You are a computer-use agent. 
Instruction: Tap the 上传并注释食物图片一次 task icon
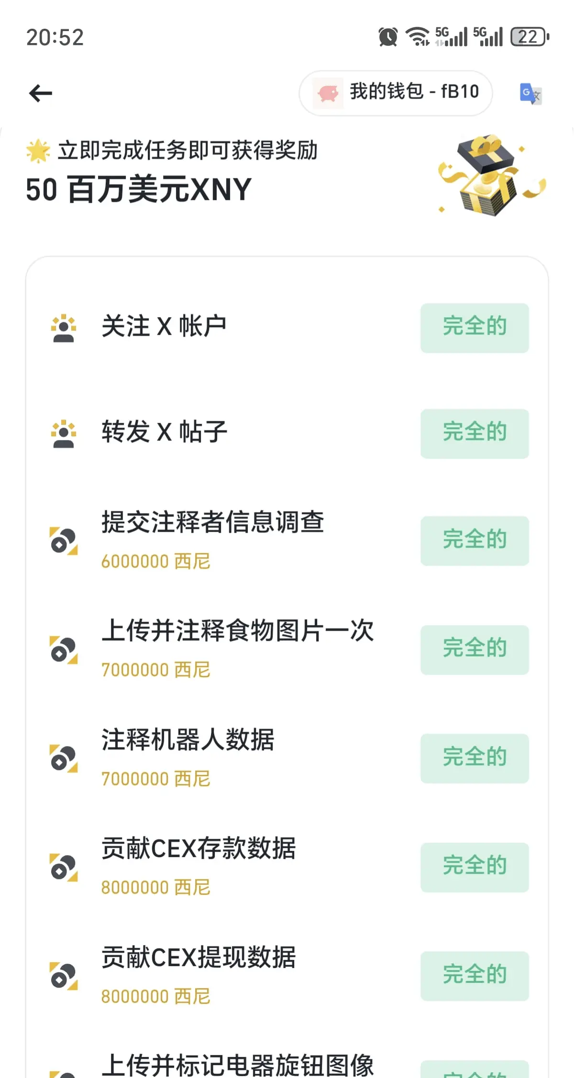point(64,649)
